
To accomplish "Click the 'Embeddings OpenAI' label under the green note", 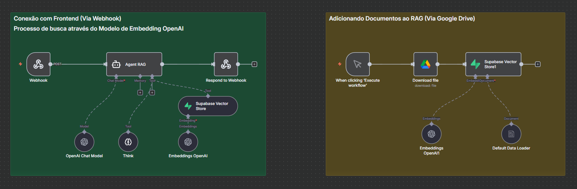I will 188,156.
